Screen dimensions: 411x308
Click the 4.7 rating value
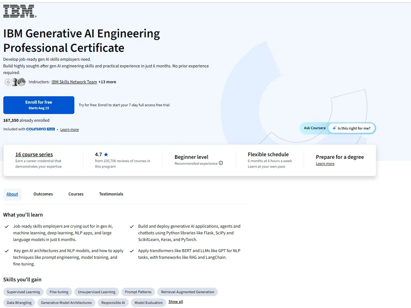tap(98, 154)
